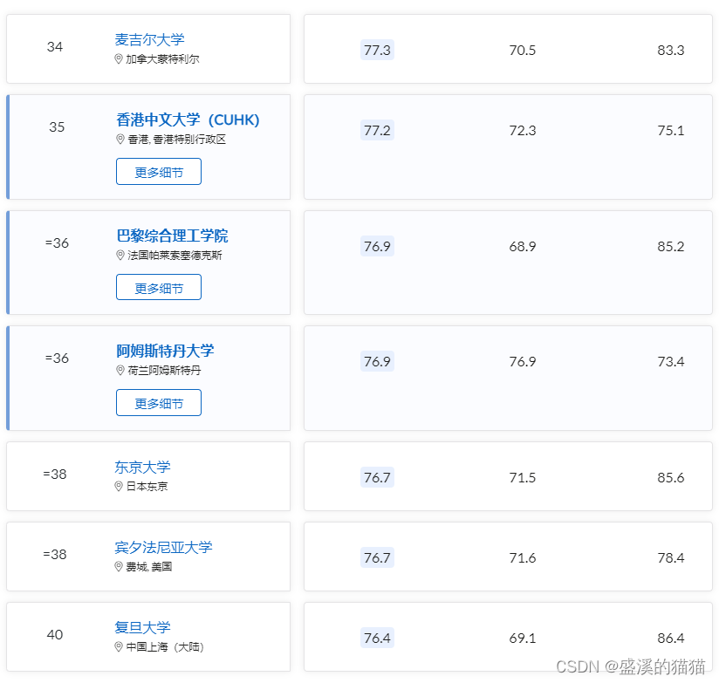Click score 78.4 in 宾夕法尼亚大学 row
719x683 pixels.
671,557
